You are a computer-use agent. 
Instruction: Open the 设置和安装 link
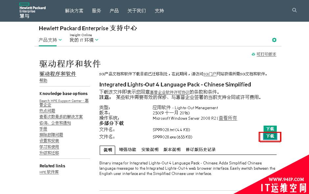click(x=49, y=141)
